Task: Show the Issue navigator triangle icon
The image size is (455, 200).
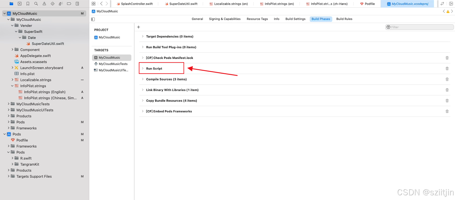Action: coord(44,4)
